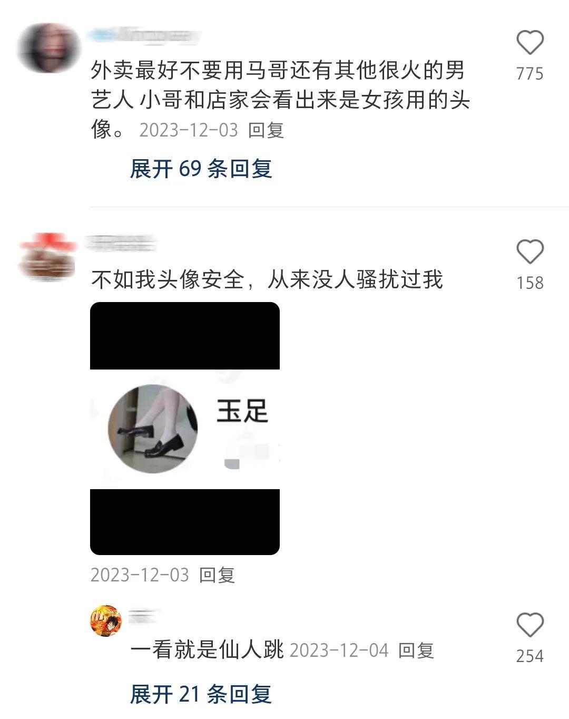Tap the 不如我头像安全 comment text

point(267,279)
